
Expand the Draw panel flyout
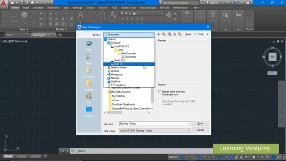(24, 29)
